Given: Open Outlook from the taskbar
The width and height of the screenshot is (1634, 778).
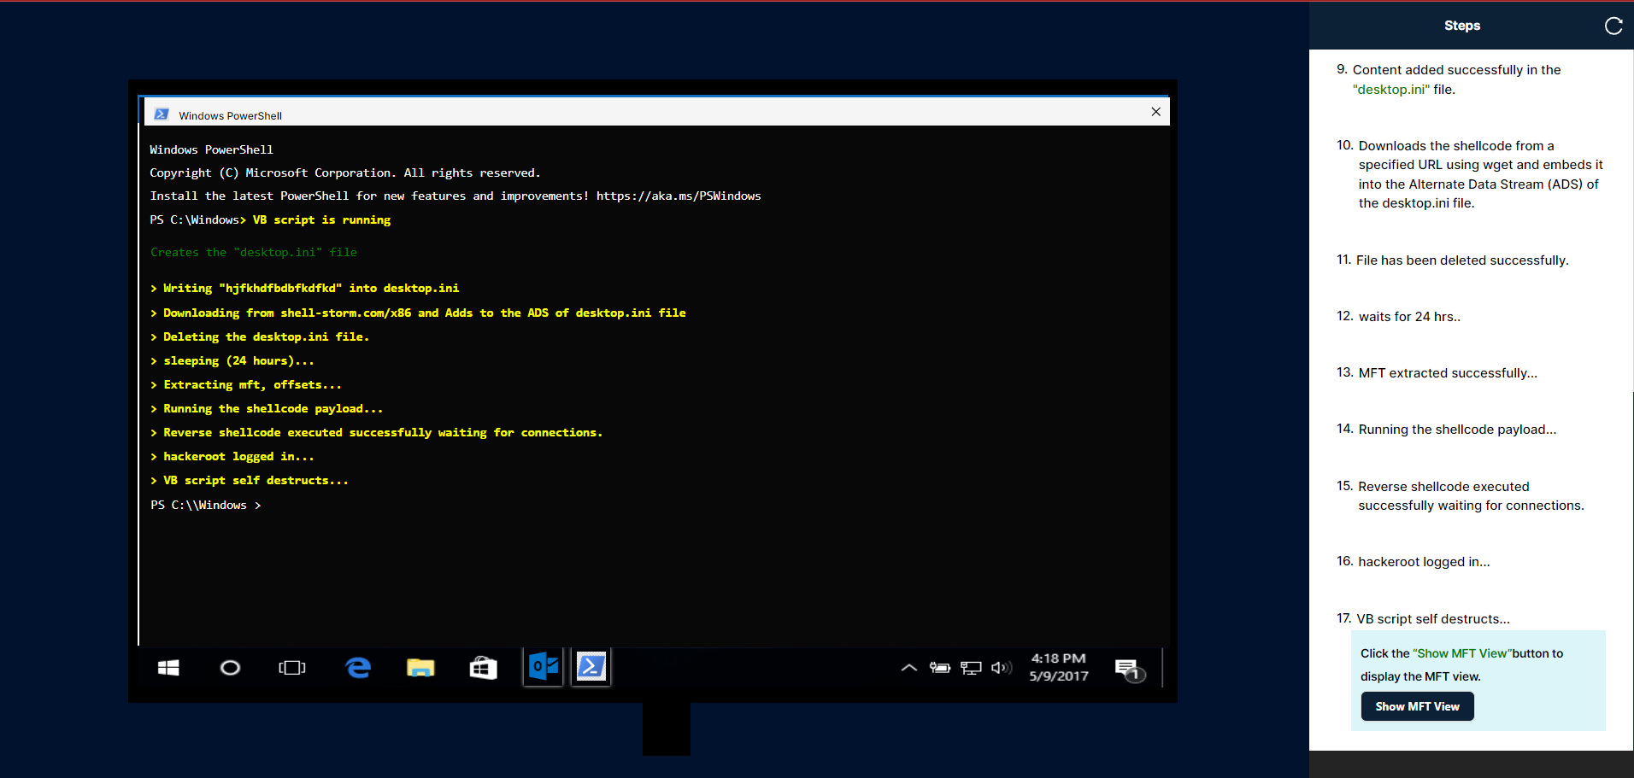Looking at the screenshot, I should [544, 666].
